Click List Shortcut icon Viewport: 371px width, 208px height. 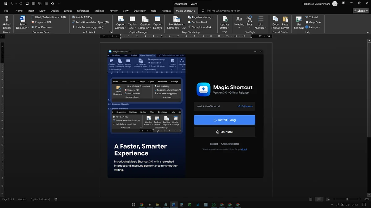click(x=299, y=19)
